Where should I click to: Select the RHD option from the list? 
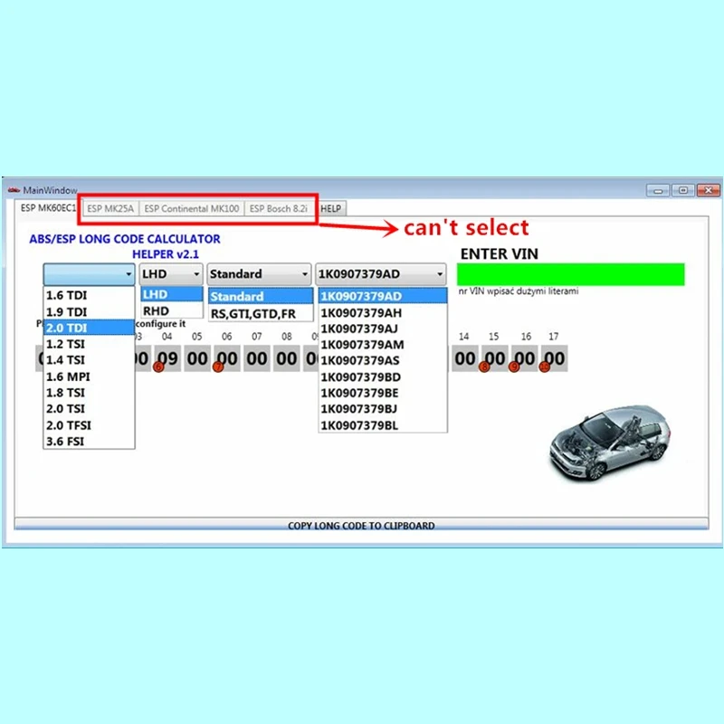(156, 310)
